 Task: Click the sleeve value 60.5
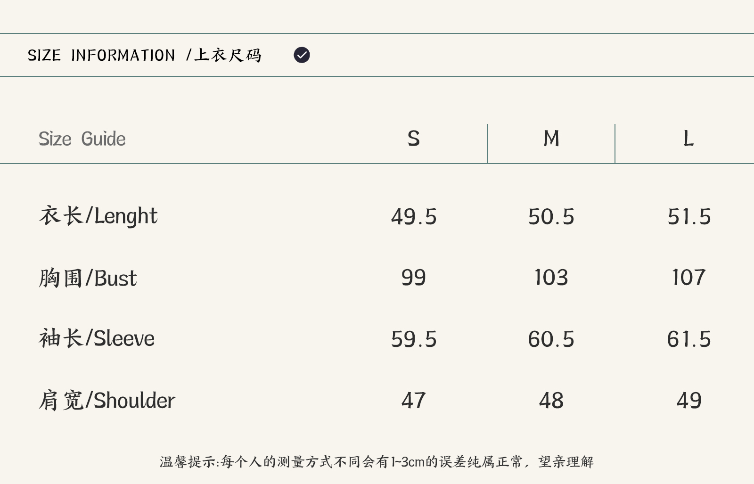point(551,339)
